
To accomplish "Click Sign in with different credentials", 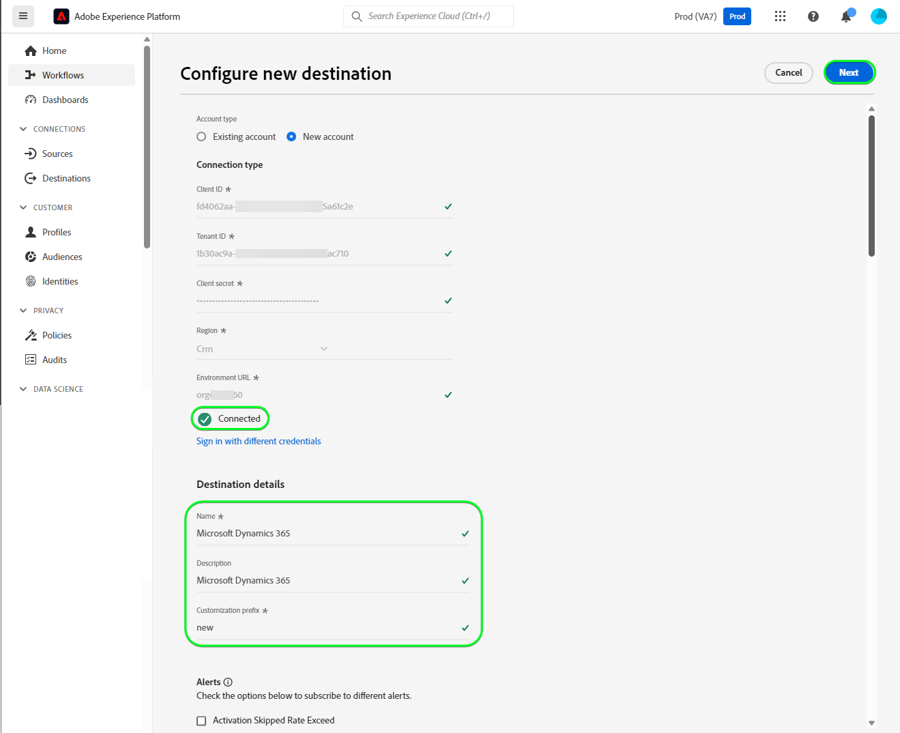I will pyautogui.click(x=259, y=441).
